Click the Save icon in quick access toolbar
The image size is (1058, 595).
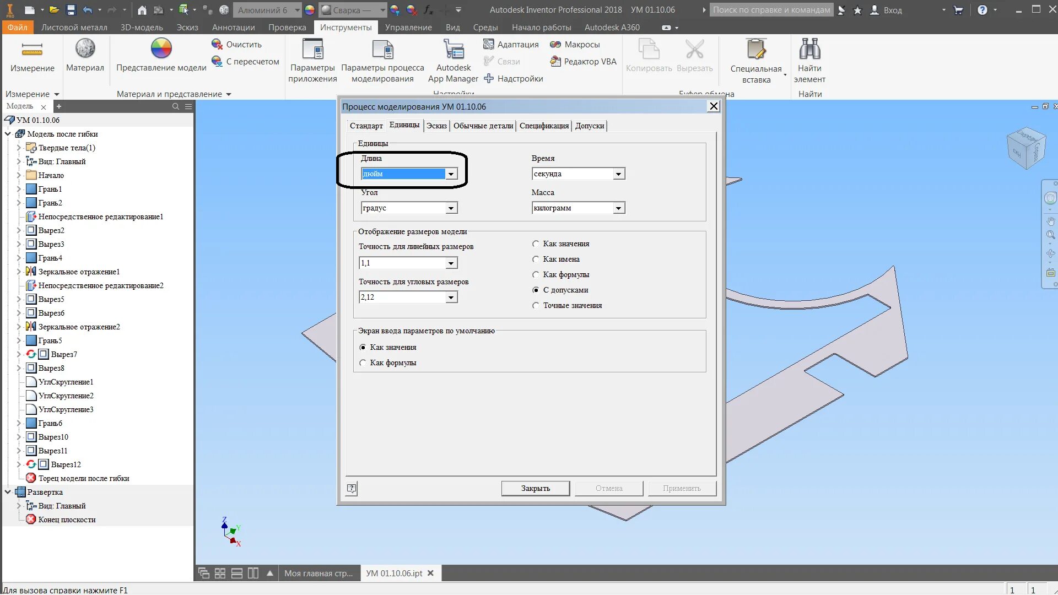point(71,10)
